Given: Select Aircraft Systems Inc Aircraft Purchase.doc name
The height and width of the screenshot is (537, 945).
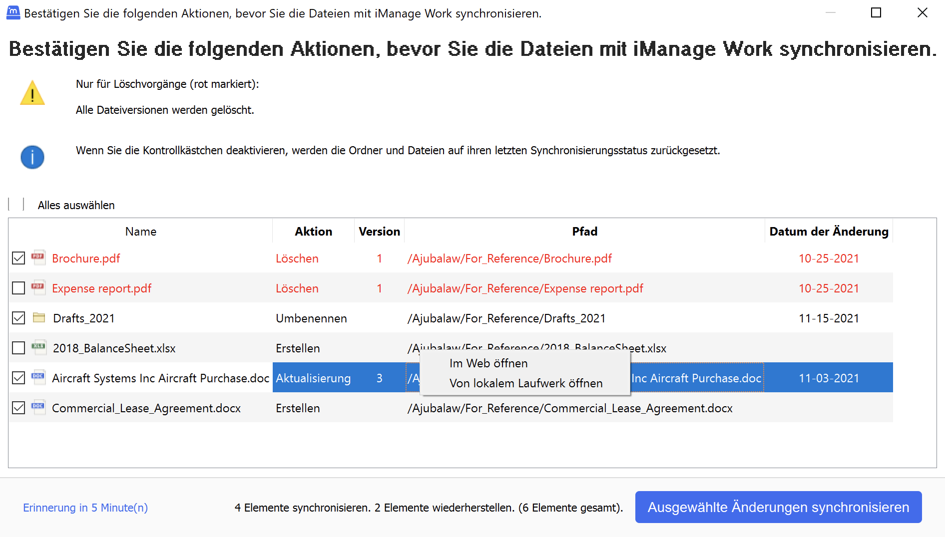Looking at the screenshot, I should click(x=161, y=378).
